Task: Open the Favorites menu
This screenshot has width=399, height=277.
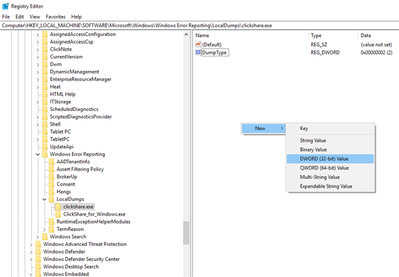Action: click(x=56, y=17)
